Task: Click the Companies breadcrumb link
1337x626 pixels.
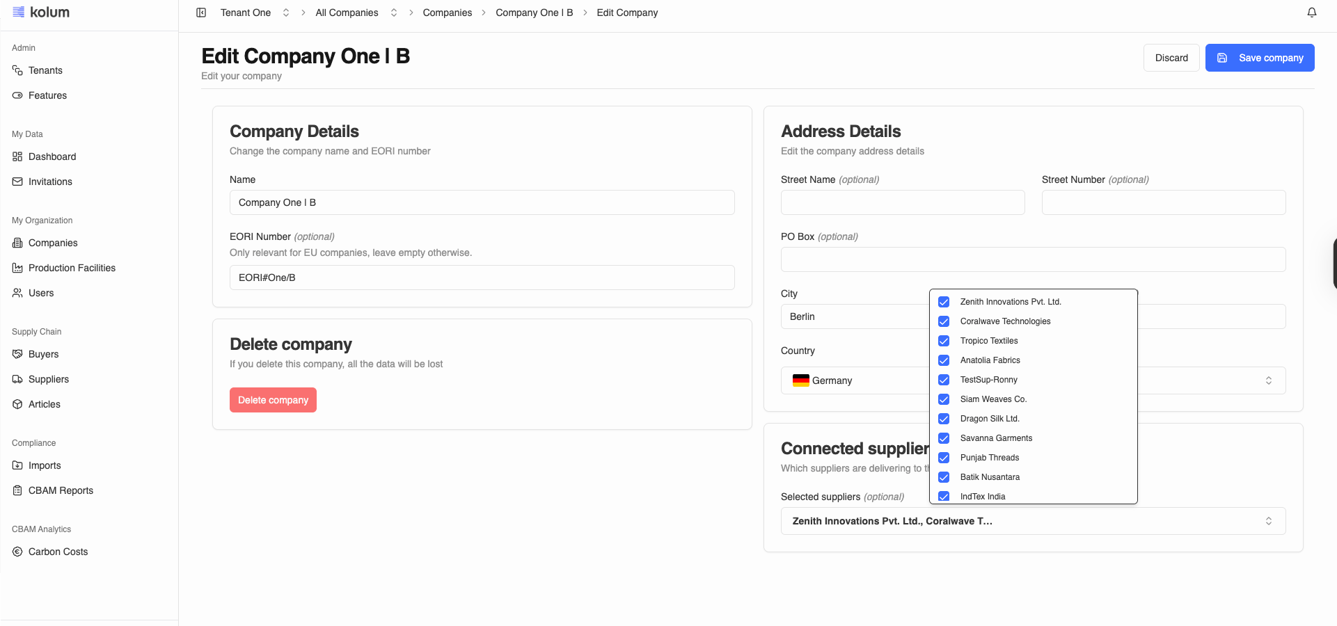Action: 447,13
